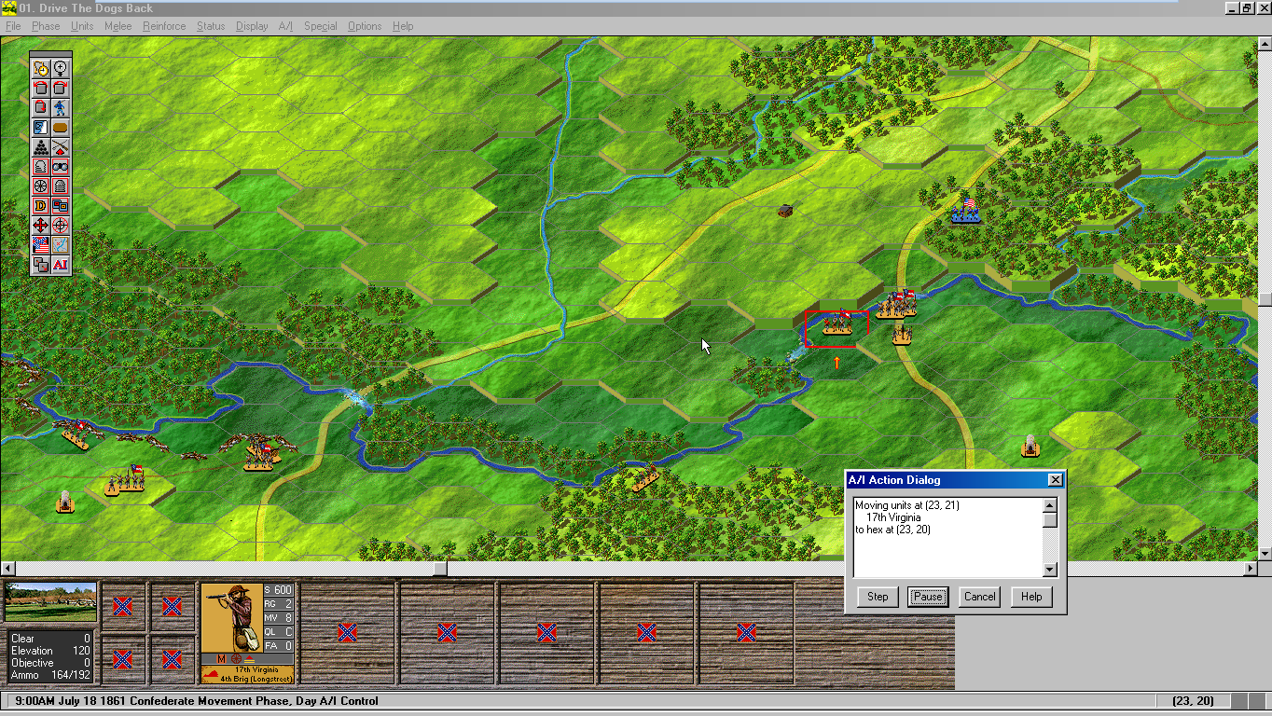
Task: Click the wheel icon on the unit card
Action: pos(235,658)
